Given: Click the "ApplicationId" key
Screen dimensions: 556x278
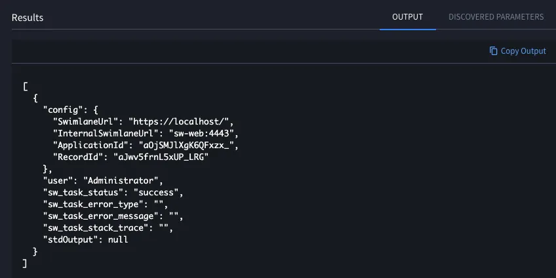Looking at the screenshot, I should 90,146.
